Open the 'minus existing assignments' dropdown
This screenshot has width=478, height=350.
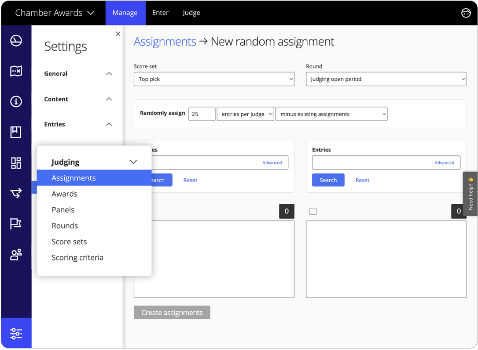331,114
